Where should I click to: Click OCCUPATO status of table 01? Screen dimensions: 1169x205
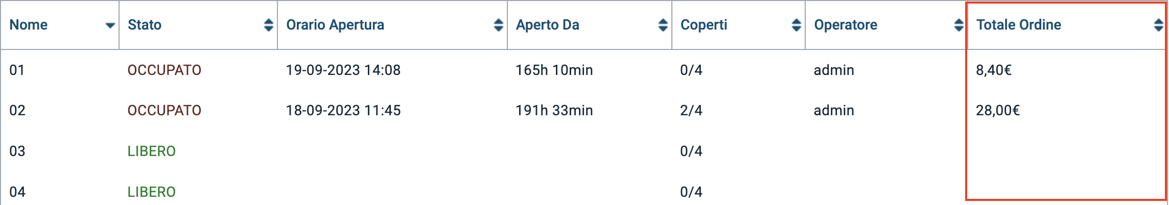click(x=164, y=70)
